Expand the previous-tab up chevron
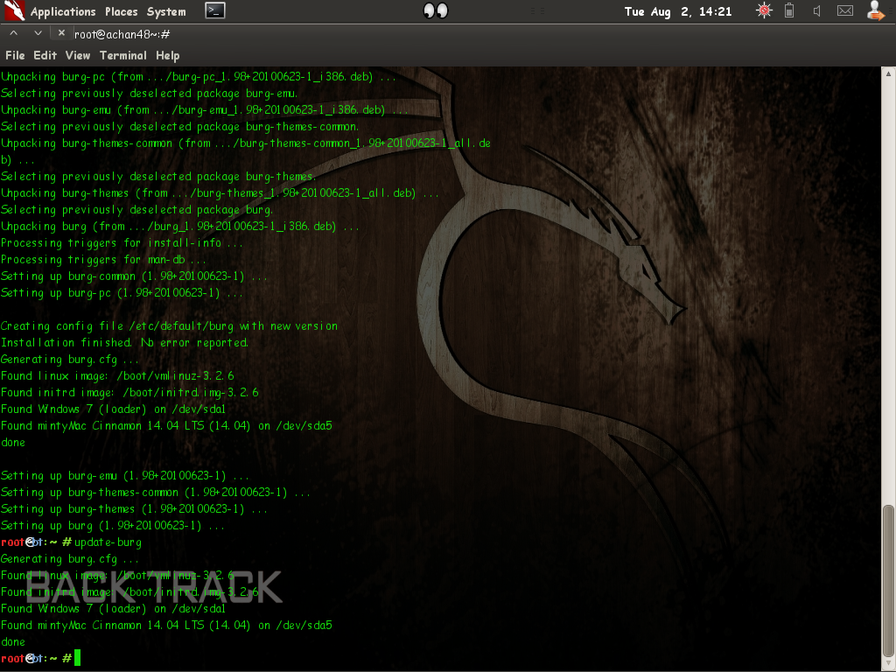The width and height of the screenshot is (896, 672). (12, 31)
